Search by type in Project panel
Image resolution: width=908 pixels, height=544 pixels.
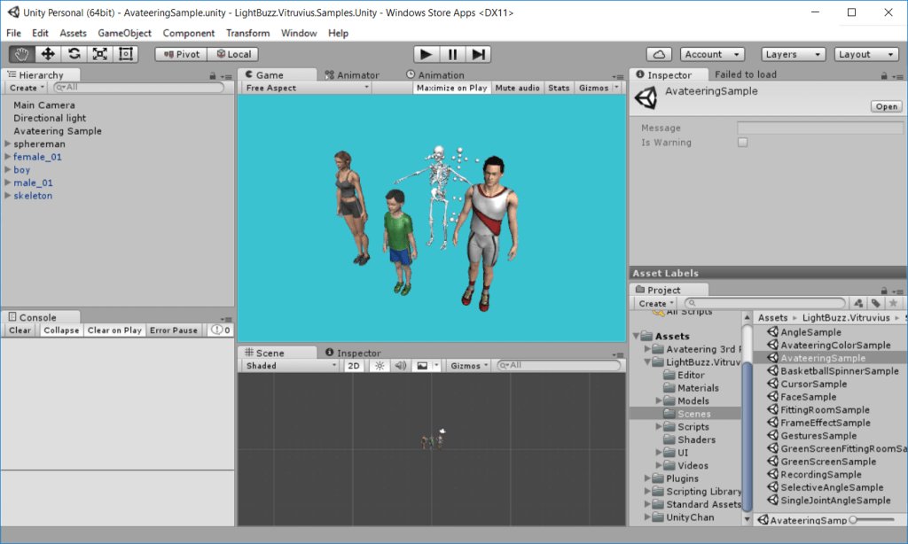click(x=858, y=303)
